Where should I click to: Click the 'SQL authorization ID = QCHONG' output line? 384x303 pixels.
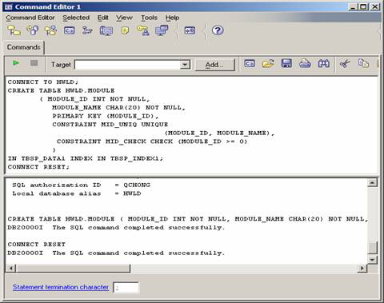pyautogui.click(x=81, y=185)
